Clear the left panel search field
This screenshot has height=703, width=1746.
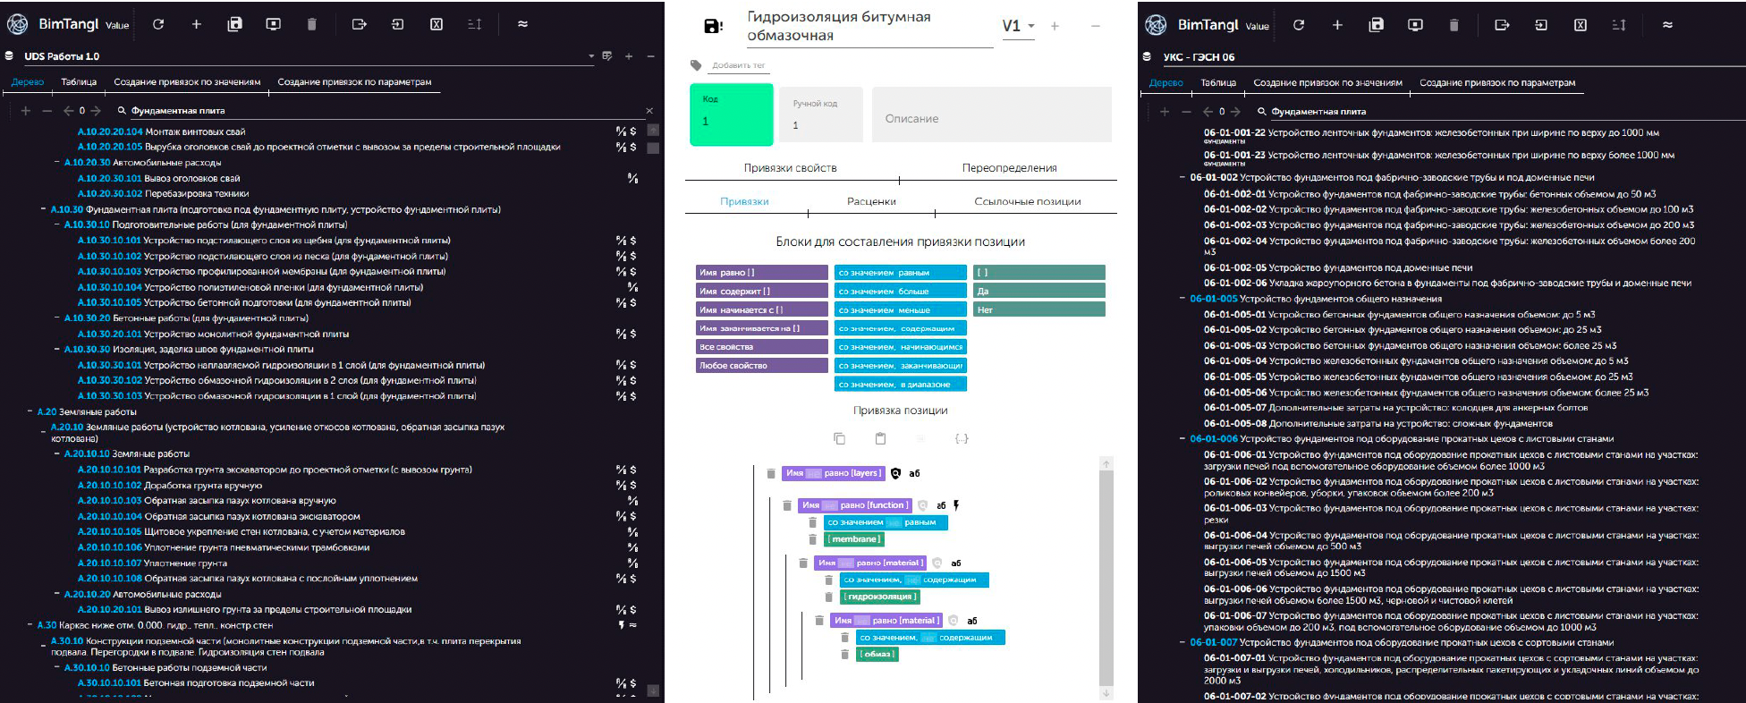649,111
